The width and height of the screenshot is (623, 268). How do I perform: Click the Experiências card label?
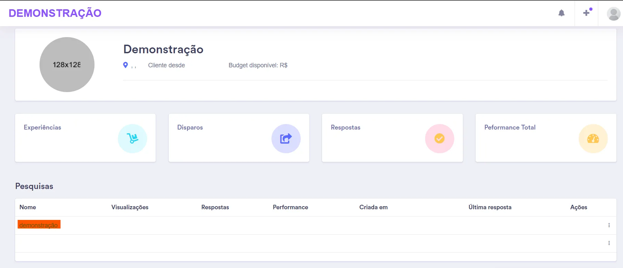tap(43, 127)
